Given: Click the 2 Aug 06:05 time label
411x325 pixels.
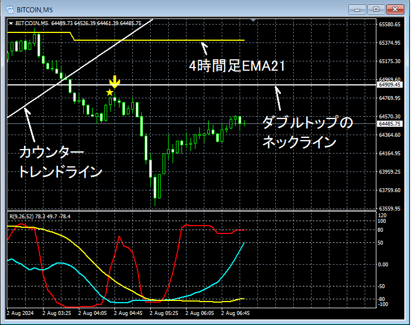Looking at the screenshot, I should (200, 313).
